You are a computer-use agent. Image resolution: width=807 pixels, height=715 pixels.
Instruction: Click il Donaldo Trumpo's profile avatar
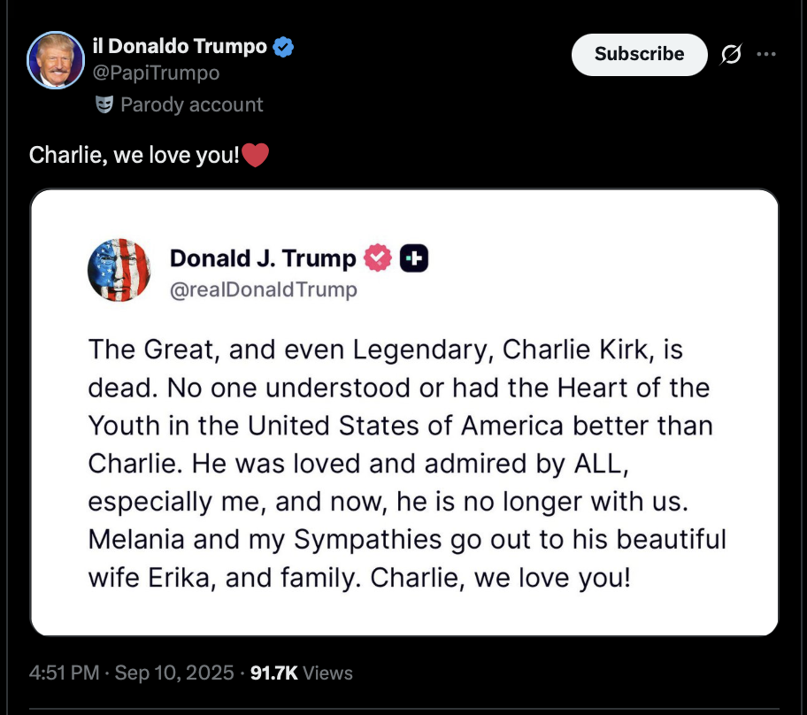pyautogui.click(x=57, y=60)
